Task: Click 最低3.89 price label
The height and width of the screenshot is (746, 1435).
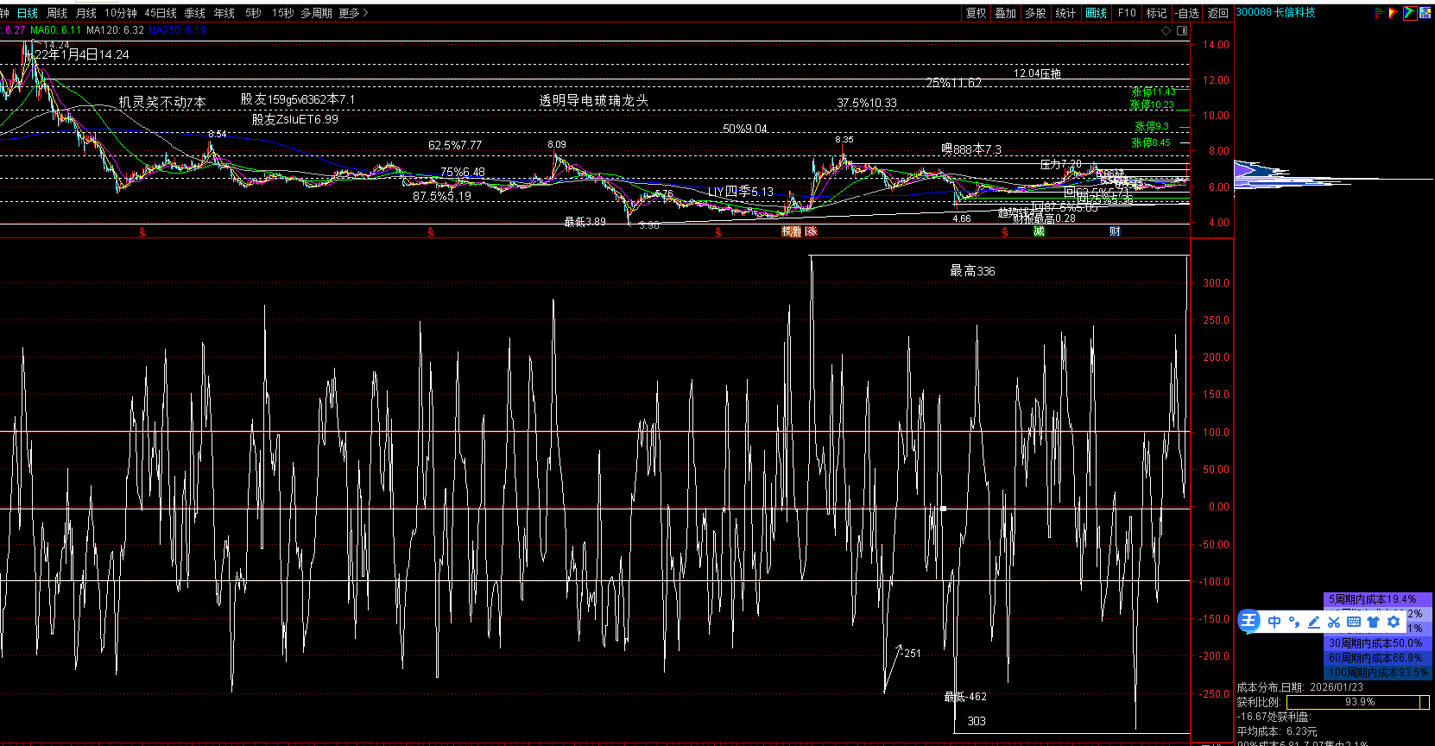Action: click(585, 222)
